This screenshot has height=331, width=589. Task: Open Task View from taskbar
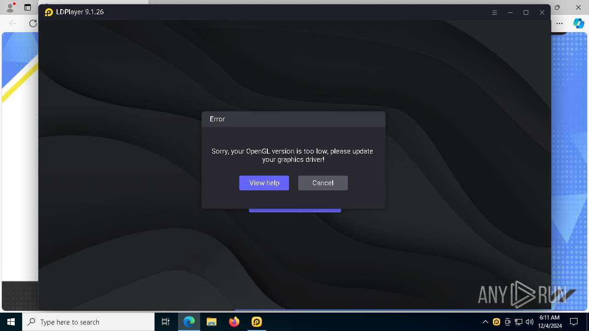[166, 322]
